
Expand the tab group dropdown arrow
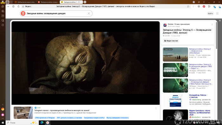(x=11, y=2)
